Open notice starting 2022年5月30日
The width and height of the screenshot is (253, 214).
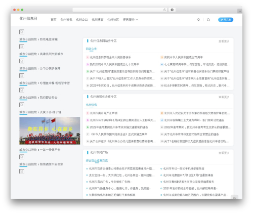[x=122, y=85]
